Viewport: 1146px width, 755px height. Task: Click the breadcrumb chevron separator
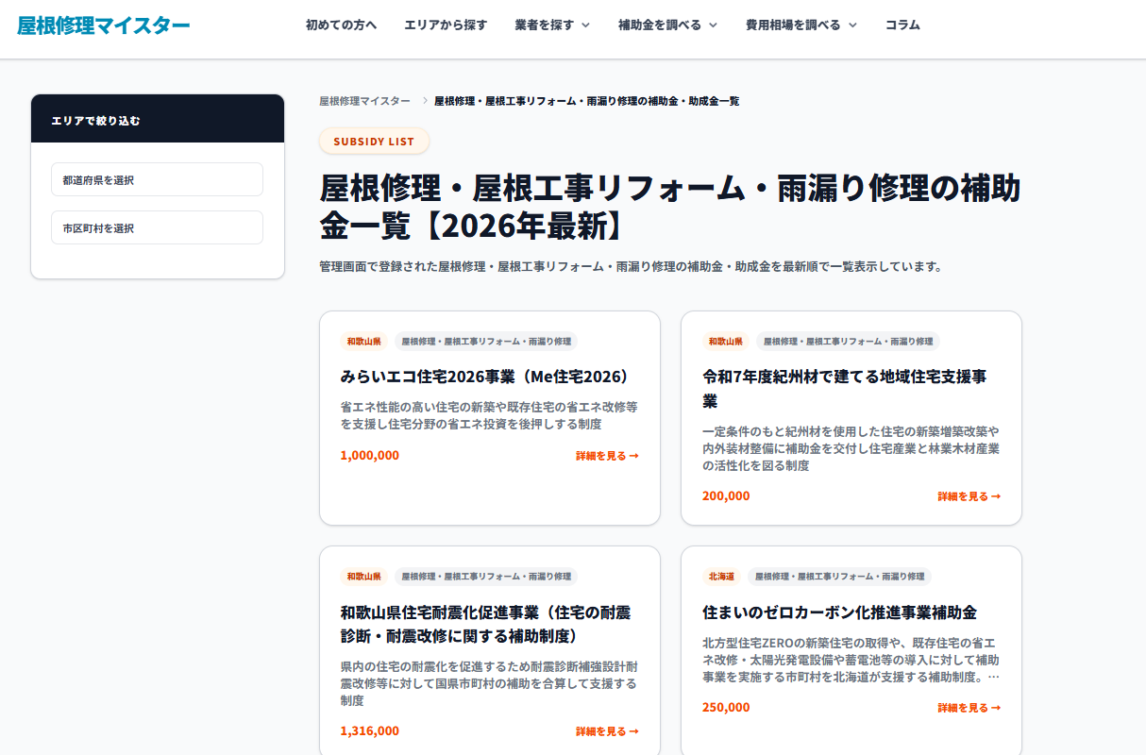click(x=425, y=101)
